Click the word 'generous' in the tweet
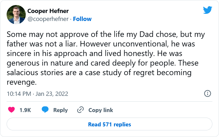219x137 pixels. [21, 63]
